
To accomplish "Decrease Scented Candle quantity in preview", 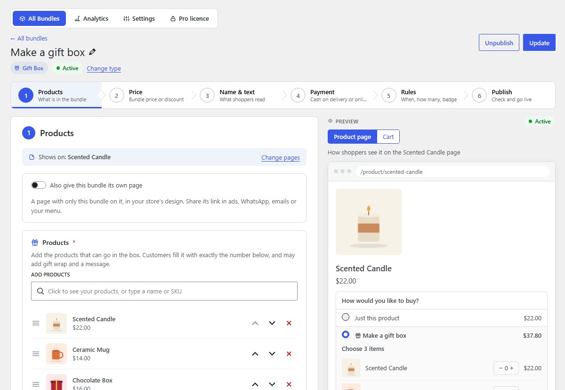I will 500,368.
